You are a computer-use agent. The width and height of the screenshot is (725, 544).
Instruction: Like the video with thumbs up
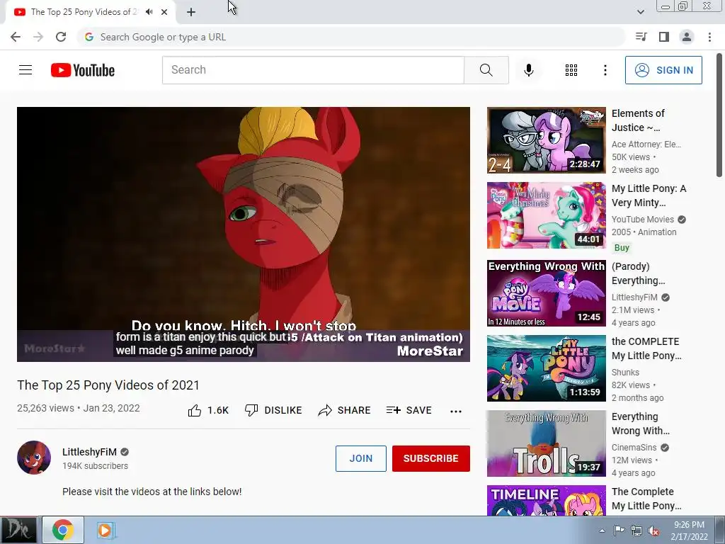coord(195,410)
